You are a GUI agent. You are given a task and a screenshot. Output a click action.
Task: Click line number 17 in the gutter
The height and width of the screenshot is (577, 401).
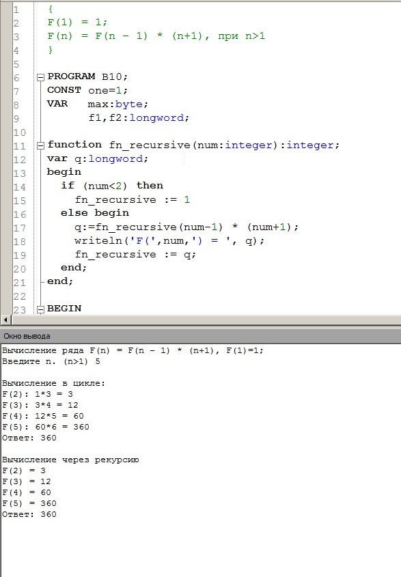(x=20, y=228)
